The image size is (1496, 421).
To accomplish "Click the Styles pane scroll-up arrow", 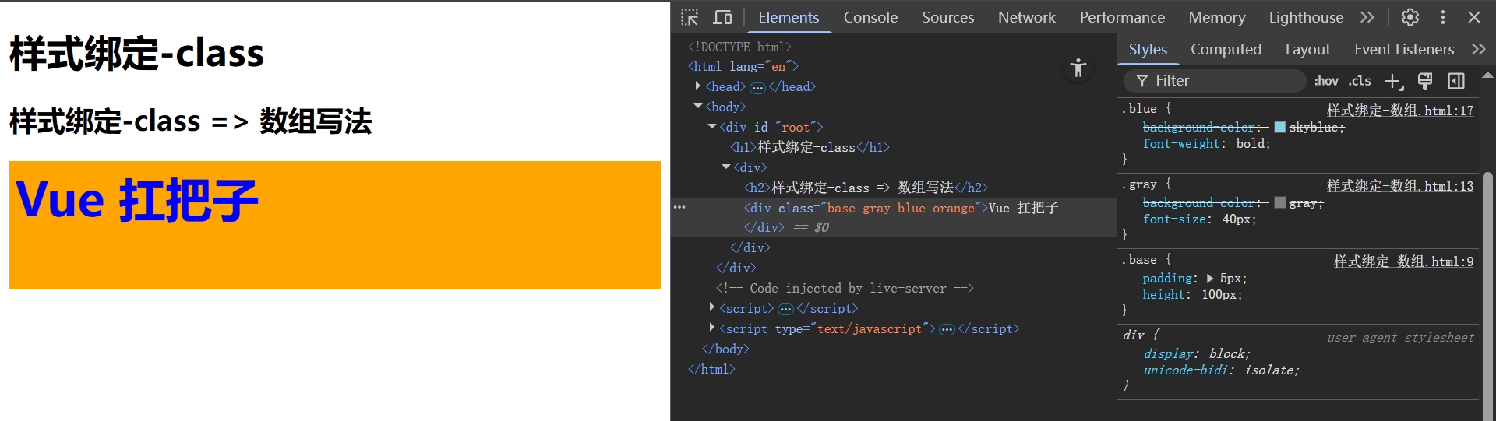I will (1487, 75).
